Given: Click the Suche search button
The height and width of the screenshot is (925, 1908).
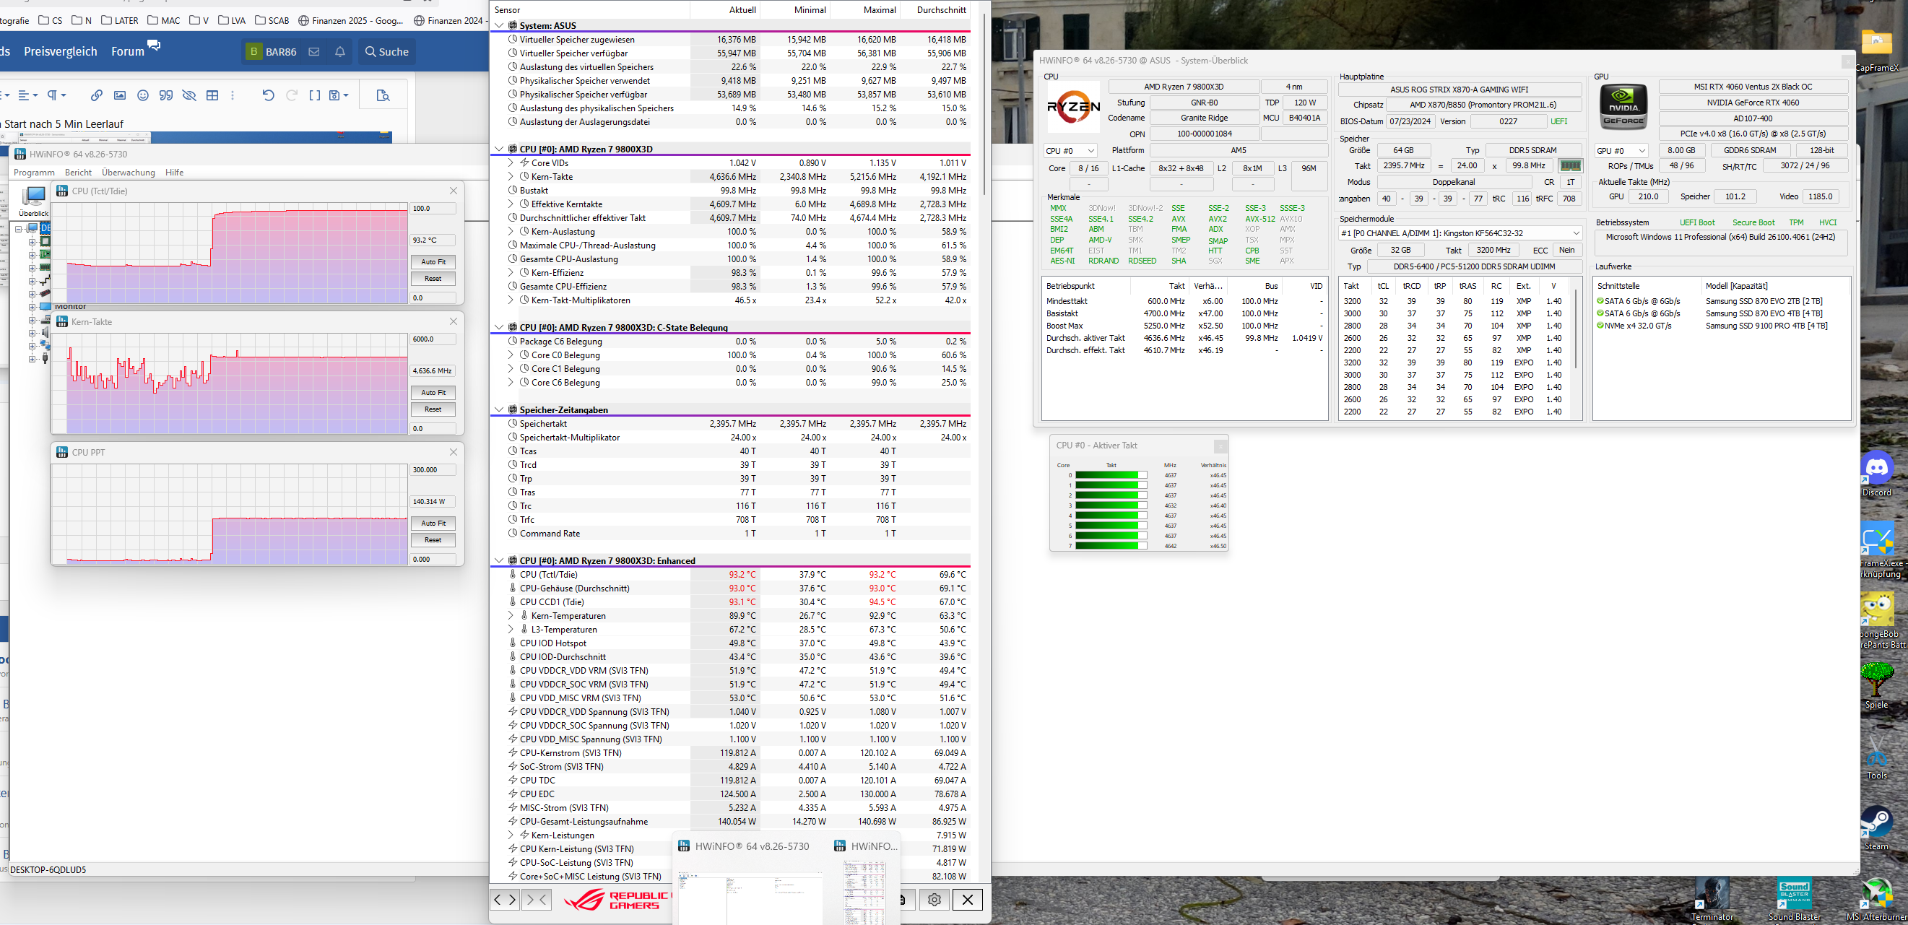Looking at the screenshot, I should (386, 52).
